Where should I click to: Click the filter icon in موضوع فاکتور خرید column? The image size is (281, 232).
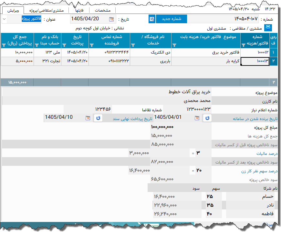tap(174, 45)
